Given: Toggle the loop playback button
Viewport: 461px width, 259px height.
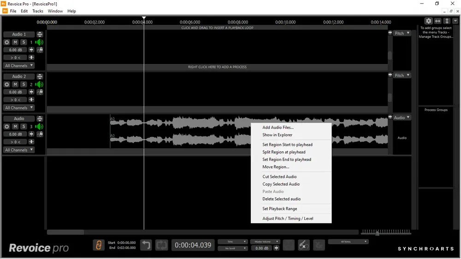Looking at the screenshot, I should (x=162, y=245).
